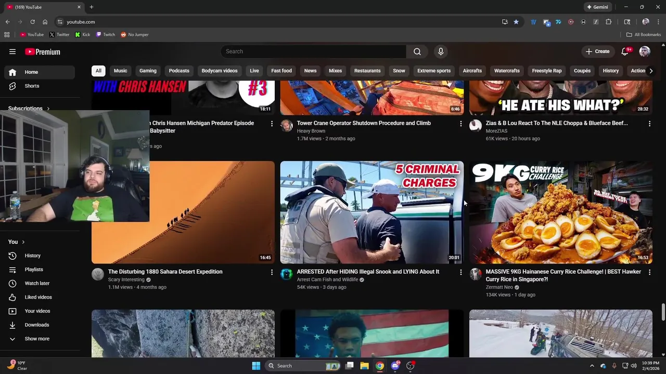This screenshot has height=374, width=666.
Task: Select the Fast food filter chip
Action: pyautogui.click(x=281, y=71)
